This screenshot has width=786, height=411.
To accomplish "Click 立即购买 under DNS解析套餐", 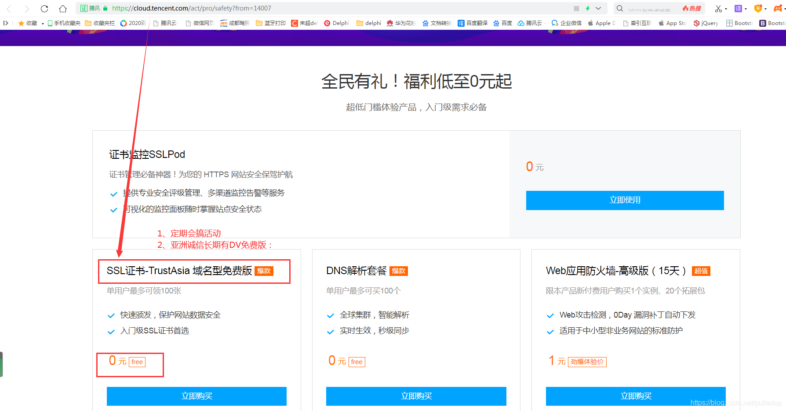I will 416,396.
